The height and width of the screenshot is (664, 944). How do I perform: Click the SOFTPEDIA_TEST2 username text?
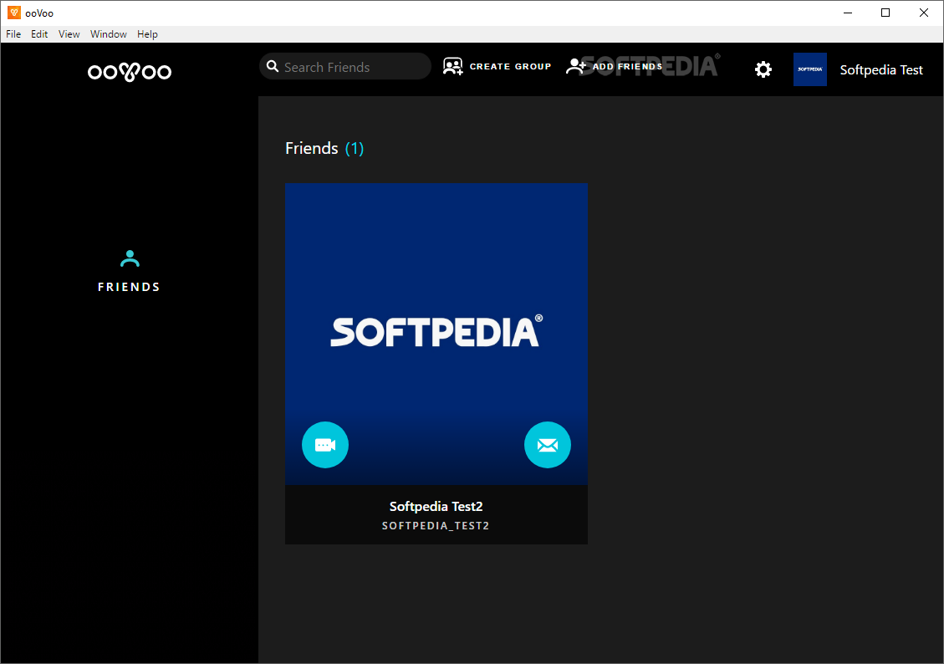[x=436, y=525]
